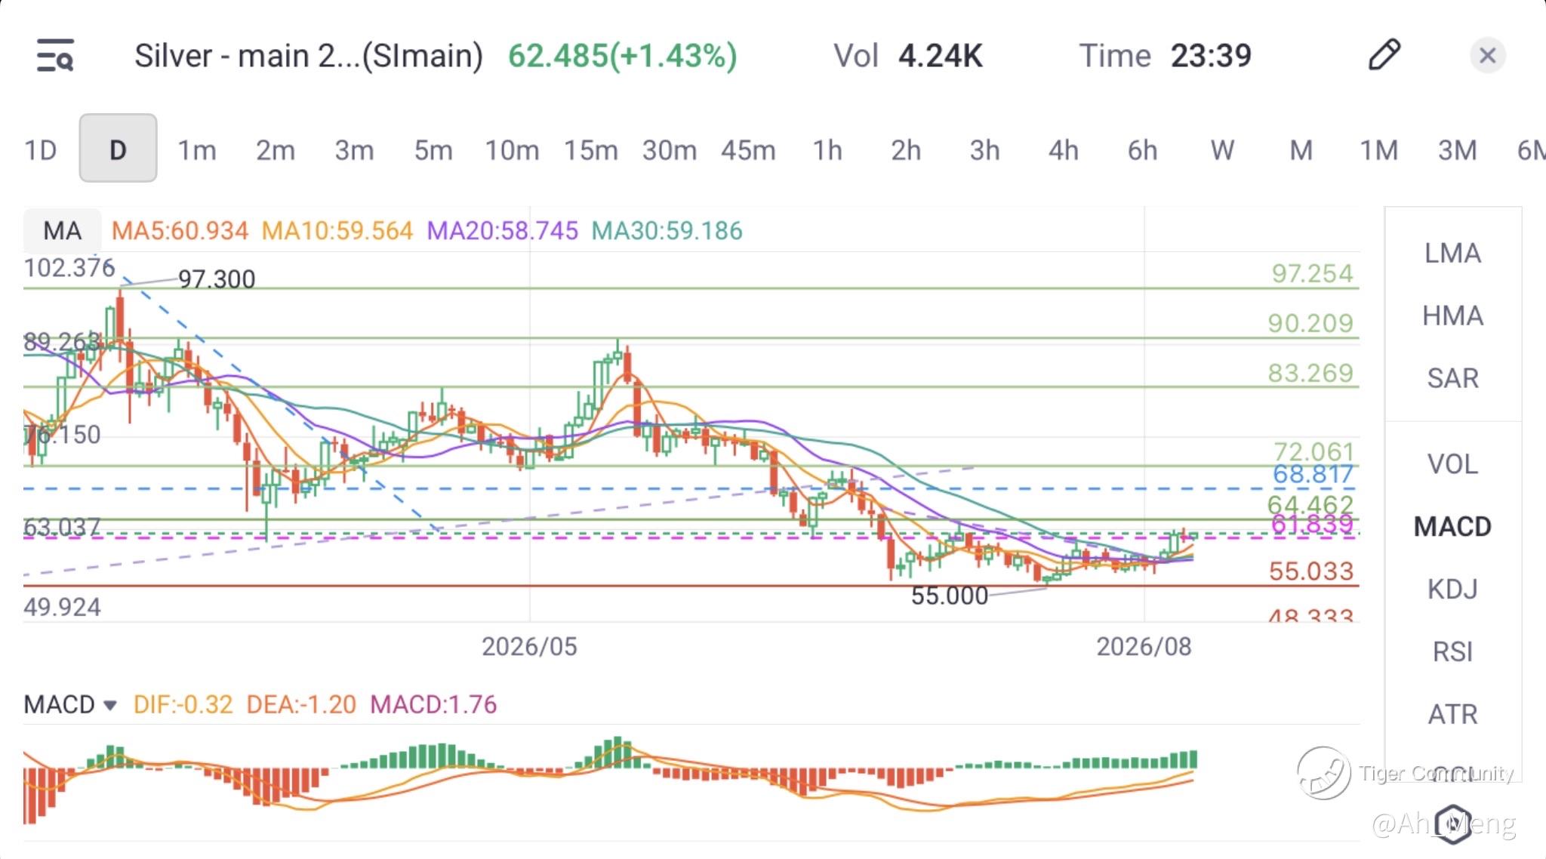This screenshot has height=859, width=1546.
Task: Select the SAR overlay option
Action: (1452, 378)
